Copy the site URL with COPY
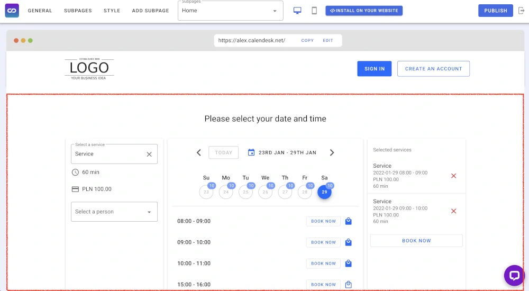529x291 pixels. pos(307,41)
